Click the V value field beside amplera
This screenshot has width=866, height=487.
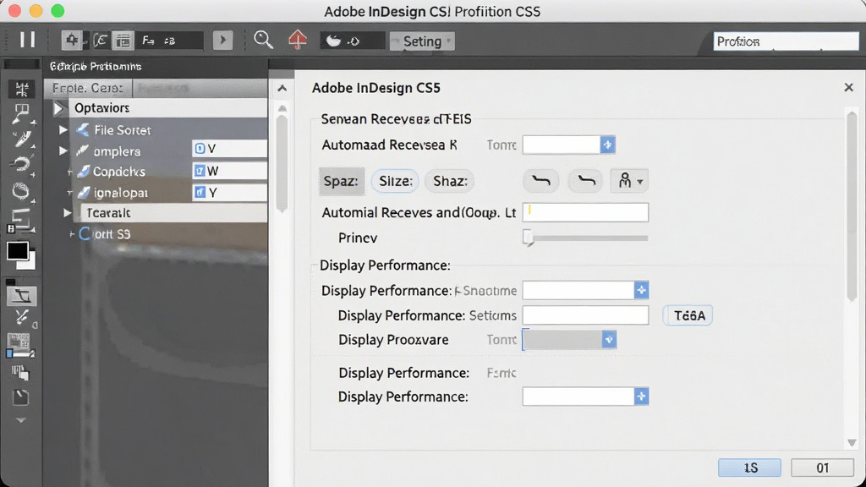point(230,149)
